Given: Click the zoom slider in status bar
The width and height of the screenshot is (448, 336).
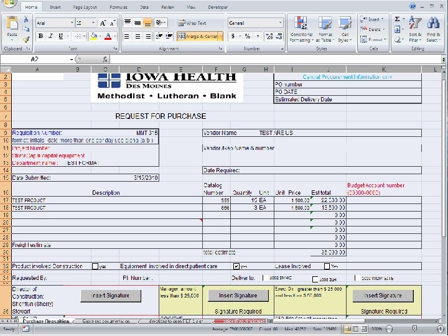Looking at the screenshot, I should (x=414, y=329).
